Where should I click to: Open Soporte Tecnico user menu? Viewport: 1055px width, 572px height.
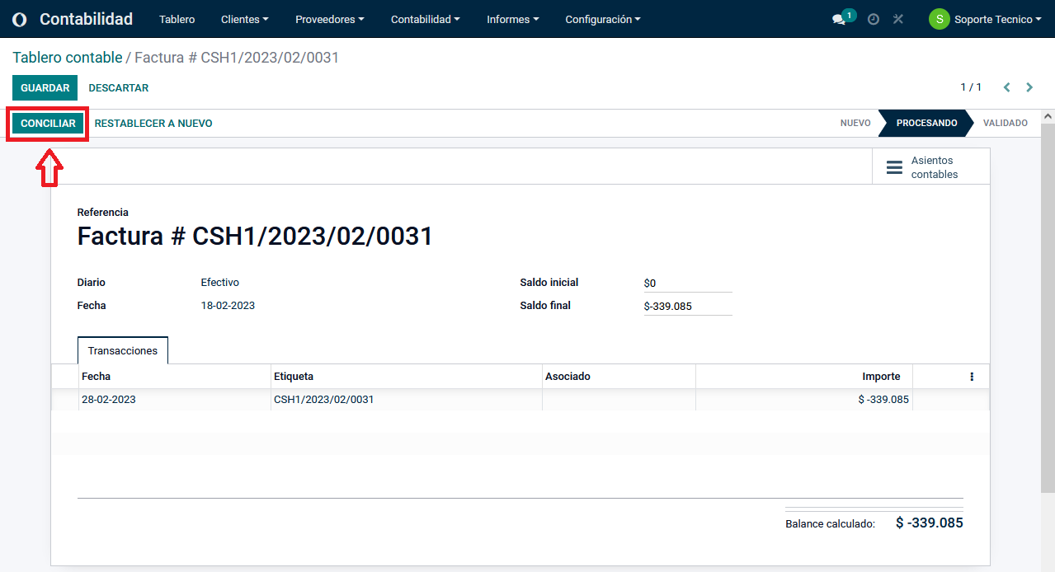point(986,19)
